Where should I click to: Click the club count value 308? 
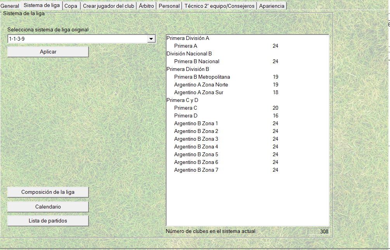(318, 231)
